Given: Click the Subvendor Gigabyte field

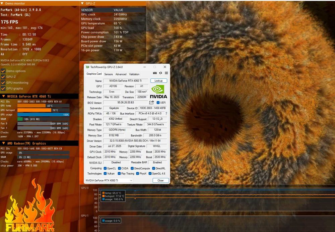Looking at the screenshot, I should click(x=114, y=108).
